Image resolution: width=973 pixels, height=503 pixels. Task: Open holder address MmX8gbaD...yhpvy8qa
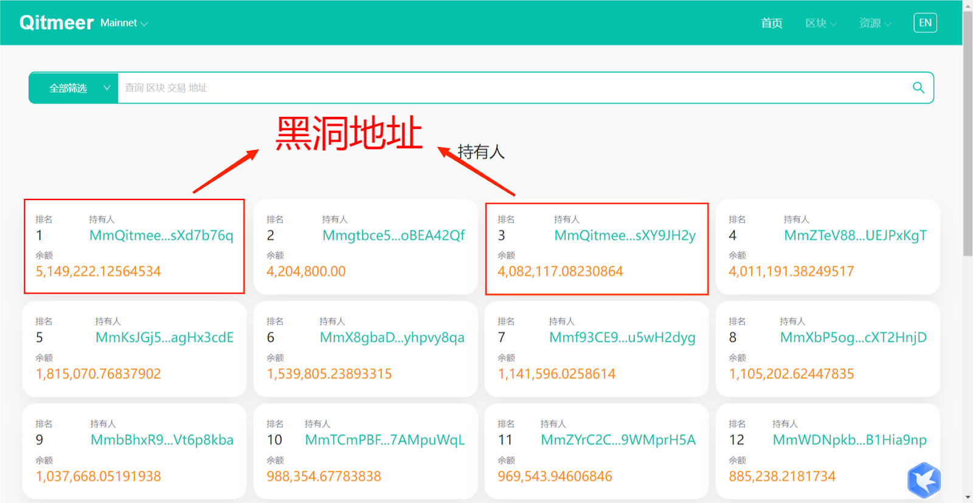tap(392, 338)
